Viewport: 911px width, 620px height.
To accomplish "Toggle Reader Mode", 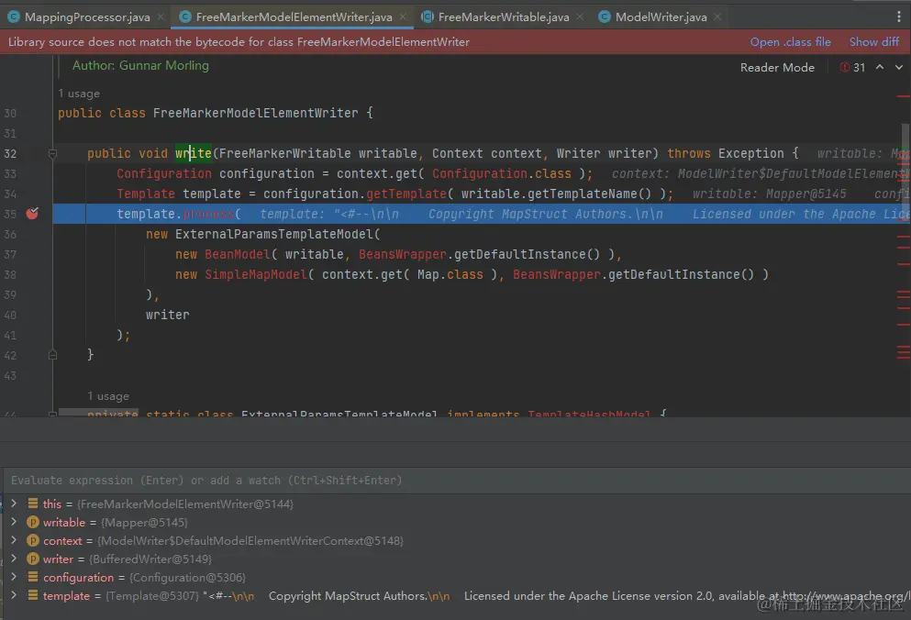I will [x=777, y=67].
